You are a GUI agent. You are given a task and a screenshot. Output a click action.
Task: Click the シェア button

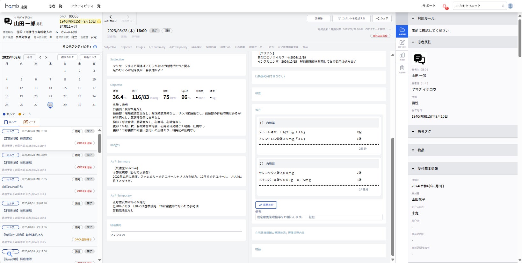click(382, 18)
